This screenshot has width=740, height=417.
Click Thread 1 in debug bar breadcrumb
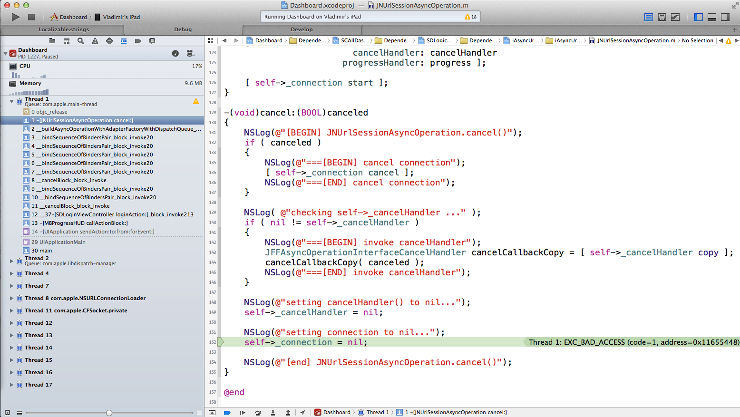373,413
